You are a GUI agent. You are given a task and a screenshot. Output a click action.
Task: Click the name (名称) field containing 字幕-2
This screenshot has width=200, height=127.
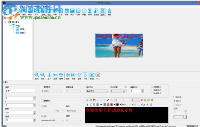coord(20,91)
